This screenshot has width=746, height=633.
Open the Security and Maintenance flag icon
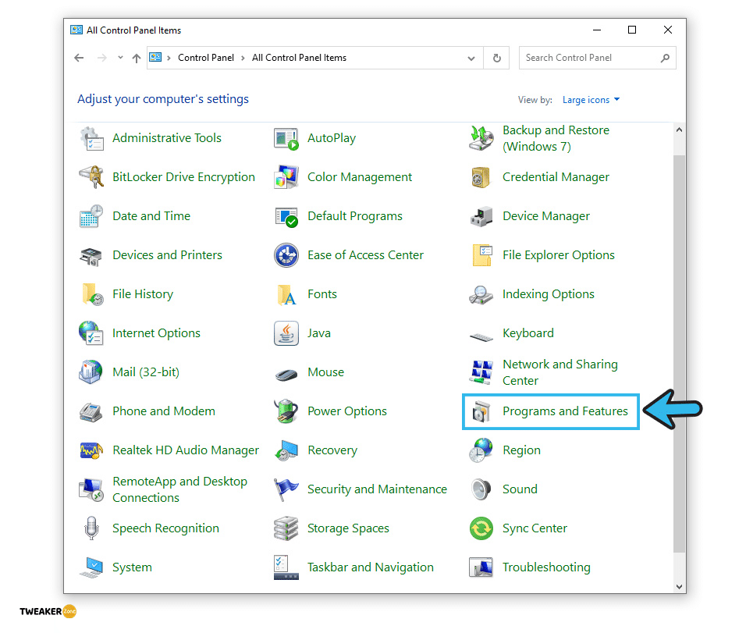286,489
